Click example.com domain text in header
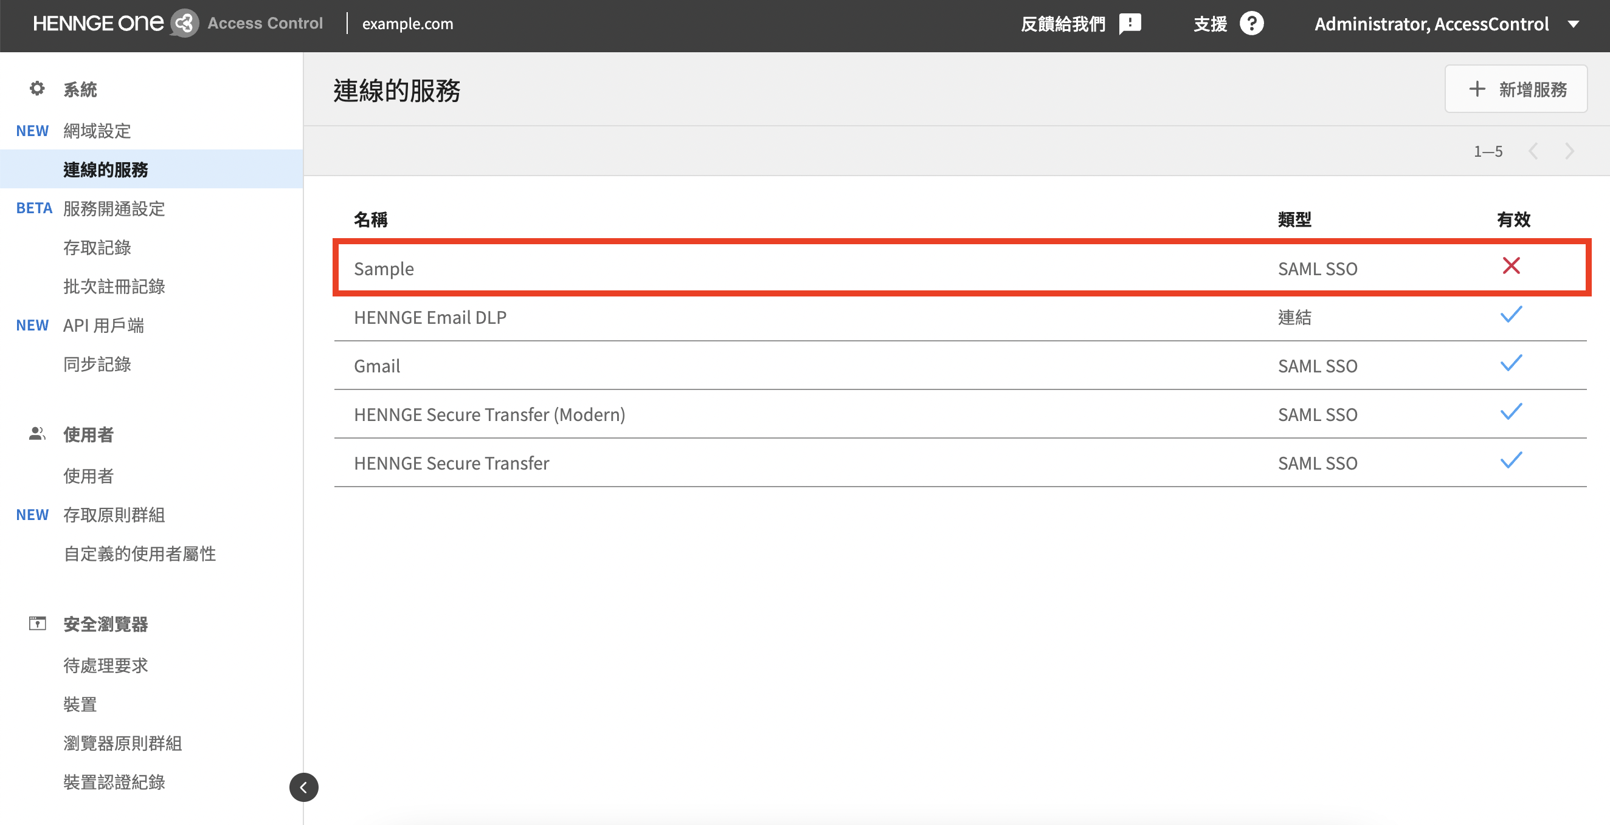The width and height of the screenshot is (1610, 825). [x=407, y=24]
